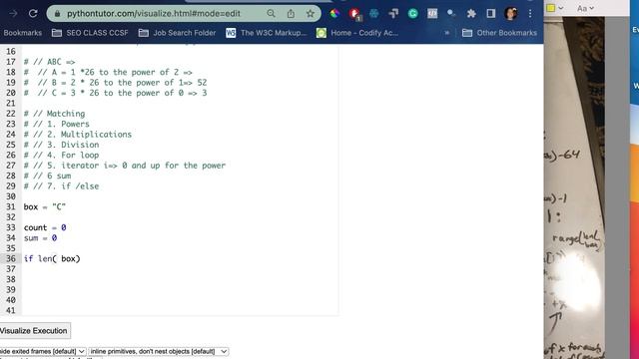The height and width of the screenshot is (359, 639).
Task: Open the colorful wheel extension
Action: point(334,13)
